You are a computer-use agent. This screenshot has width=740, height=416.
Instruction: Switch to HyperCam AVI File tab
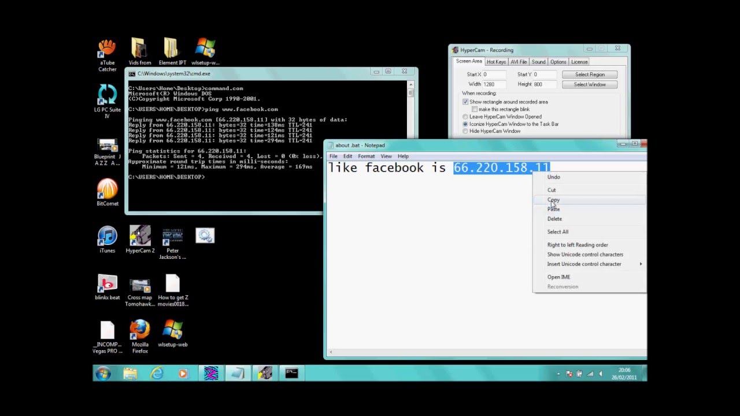pyautogui.click(x=519, y=62)
